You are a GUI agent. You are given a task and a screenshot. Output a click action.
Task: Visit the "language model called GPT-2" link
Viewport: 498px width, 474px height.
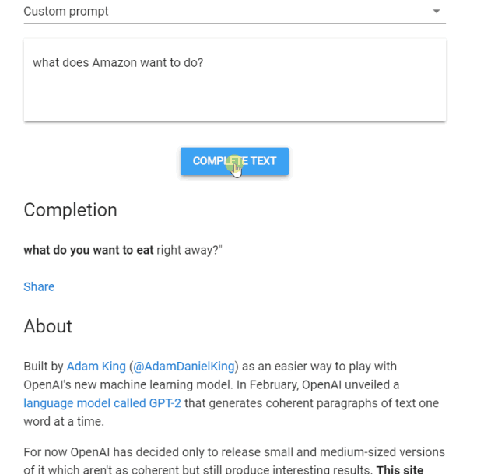coord(102,403)
